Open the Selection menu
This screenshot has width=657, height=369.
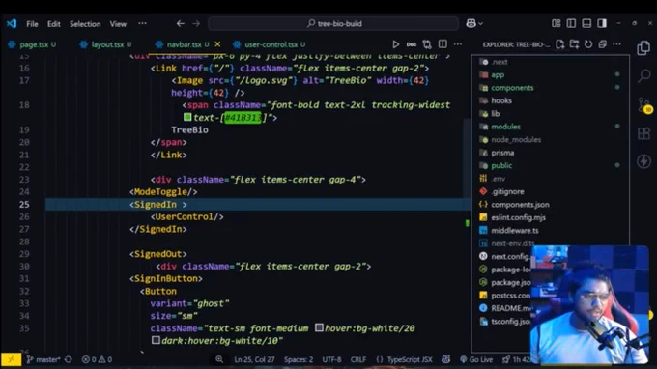coord(85,24)
